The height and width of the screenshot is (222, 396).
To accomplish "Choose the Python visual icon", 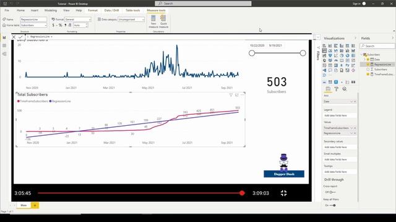I will [348, 65].
